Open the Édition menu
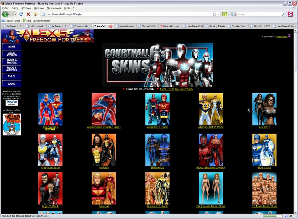 pyautogui.click(x=15, y=8)
